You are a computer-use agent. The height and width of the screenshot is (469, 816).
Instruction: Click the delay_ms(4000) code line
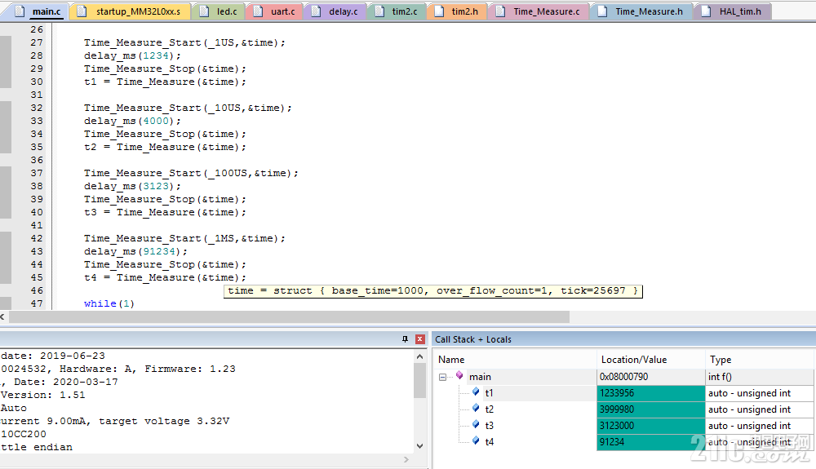[x=132, y=121]
